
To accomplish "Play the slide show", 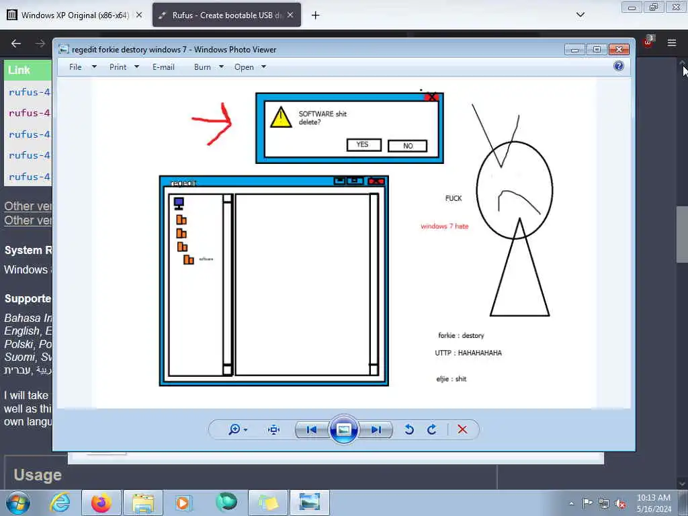I will click(343, 429).
